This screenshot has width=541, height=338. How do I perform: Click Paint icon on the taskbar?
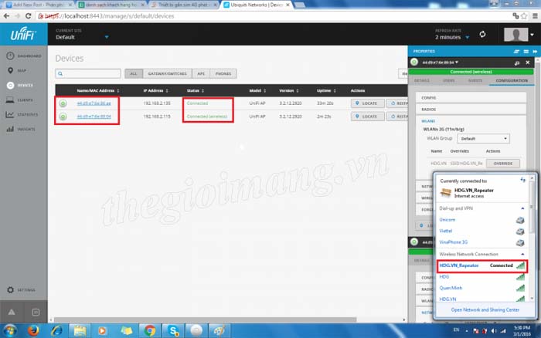[x=219, y=331]
